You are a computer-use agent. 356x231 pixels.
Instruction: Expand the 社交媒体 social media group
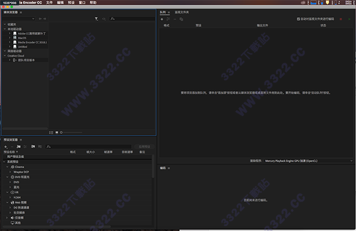(10, 213)
